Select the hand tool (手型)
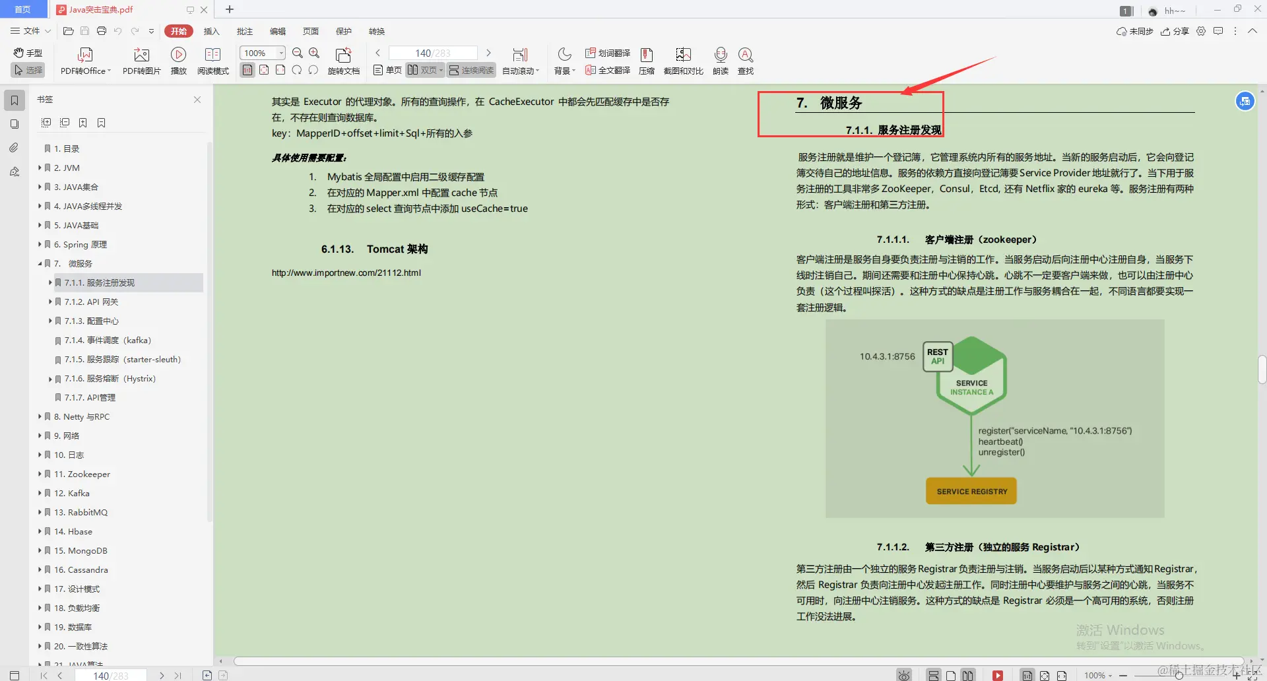This screenshot has width=1267, height=681. point(28,52)
